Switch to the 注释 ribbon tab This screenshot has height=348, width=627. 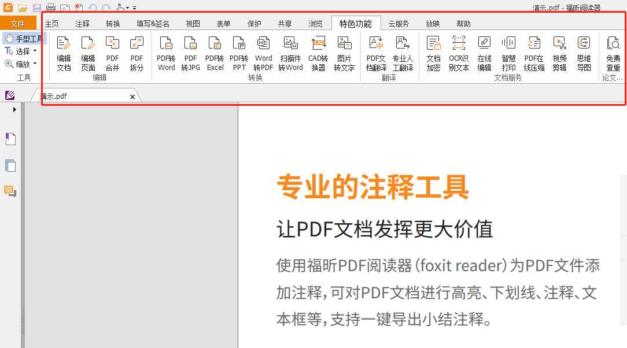point(82,24)
